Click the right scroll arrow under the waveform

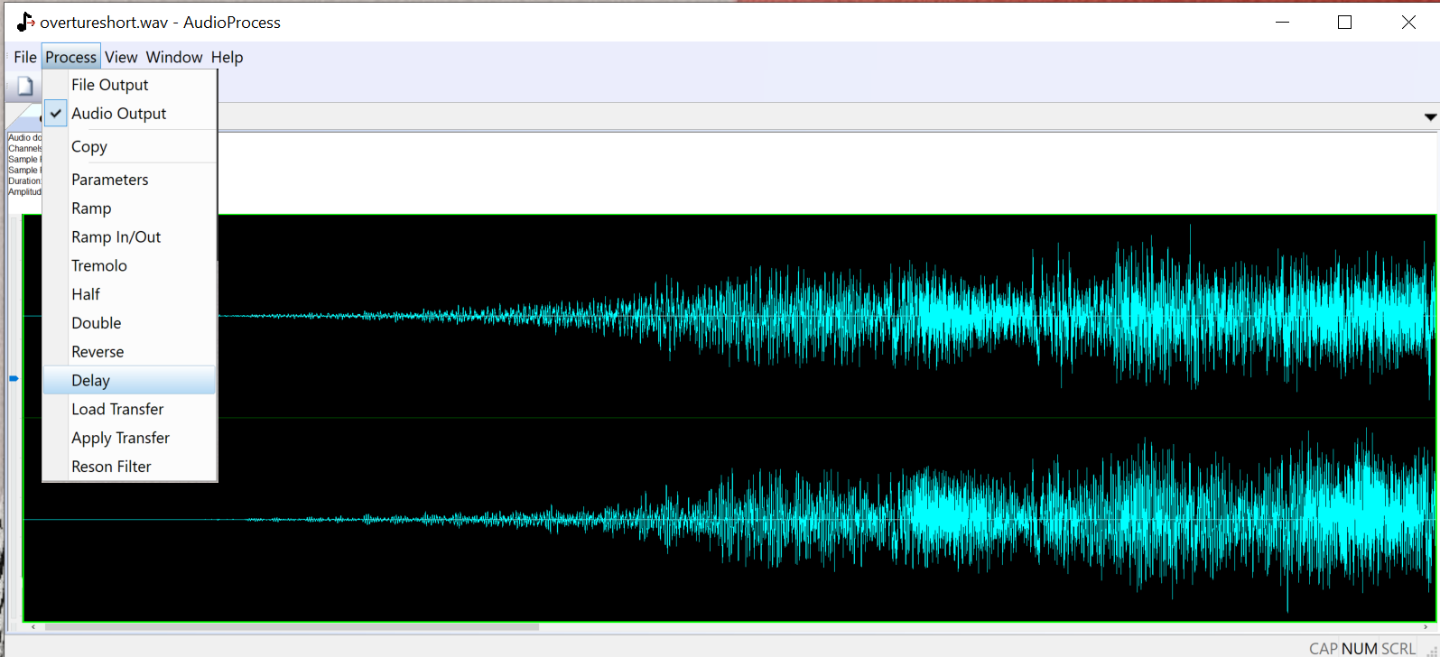coord(1426,626)
